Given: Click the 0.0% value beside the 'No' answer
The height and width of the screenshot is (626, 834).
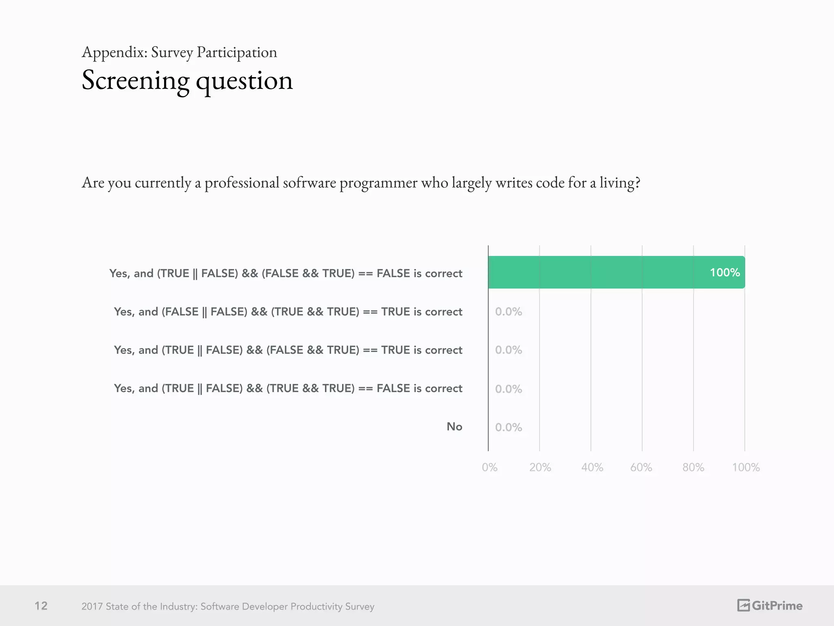Looking at the screenshot, I should [x=508, y=427].
